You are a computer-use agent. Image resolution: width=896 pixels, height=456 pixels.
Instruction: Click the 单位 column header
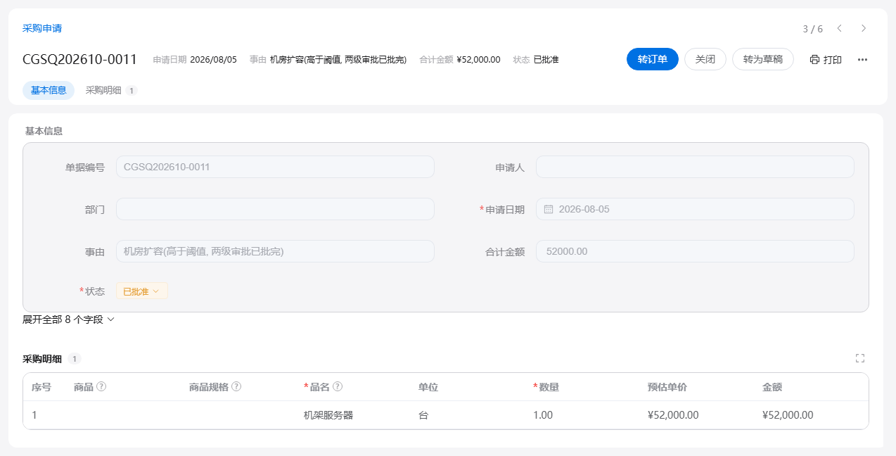[x=428, y=387]
